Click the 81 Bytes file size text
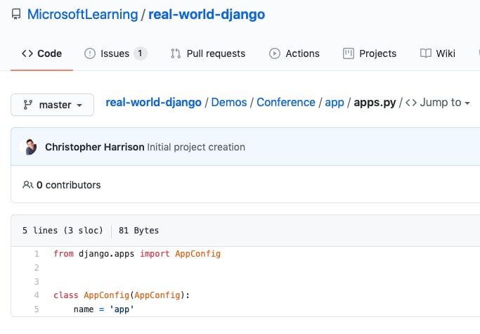480x334 pixels. (138, 231)
